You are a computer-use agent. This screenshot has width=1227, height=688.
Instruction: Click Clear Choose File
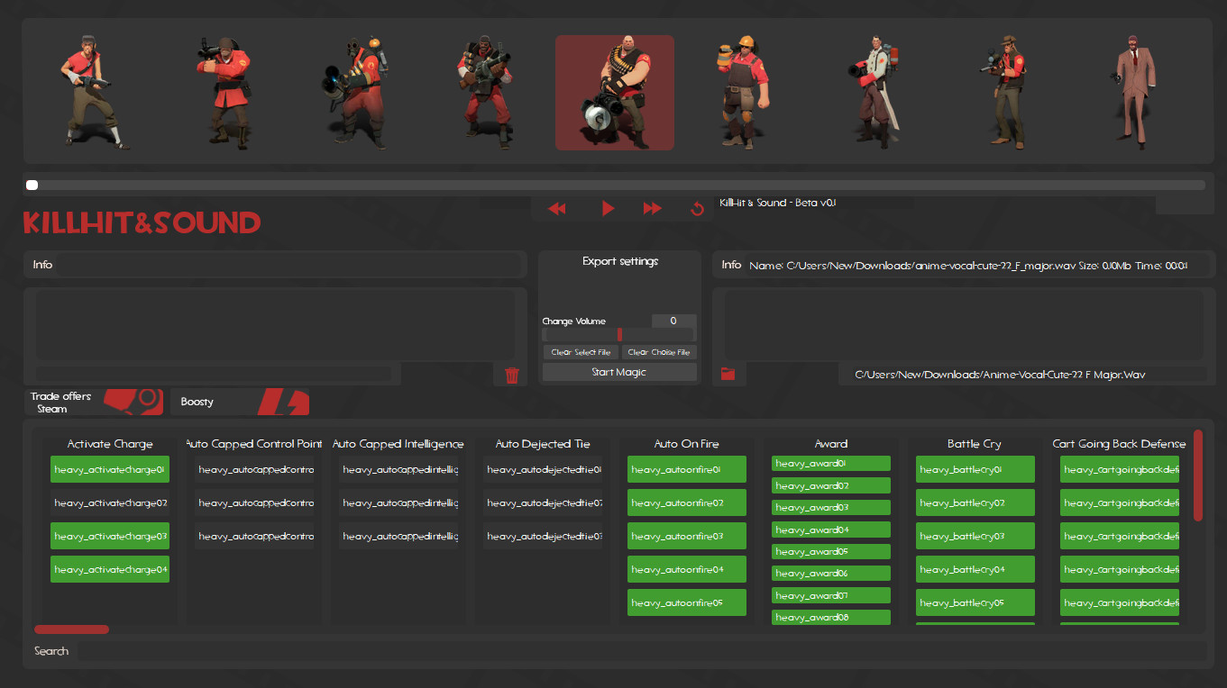658,351
